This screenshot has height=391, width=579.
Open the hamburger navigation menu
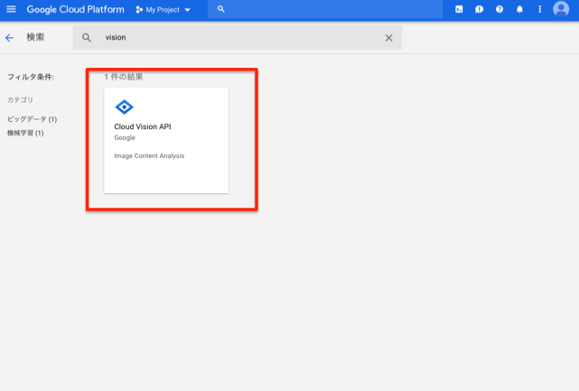(x=11, y=9)
